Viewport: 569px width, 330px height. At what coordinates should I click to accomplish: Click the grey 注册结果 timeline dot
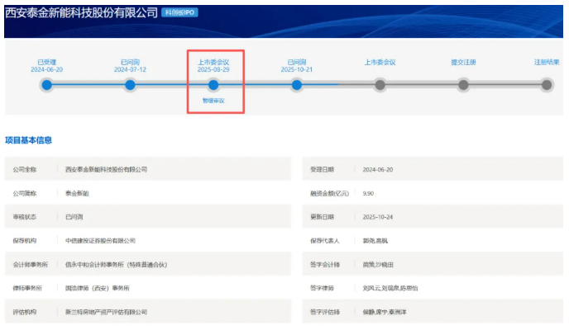[547, 84]
